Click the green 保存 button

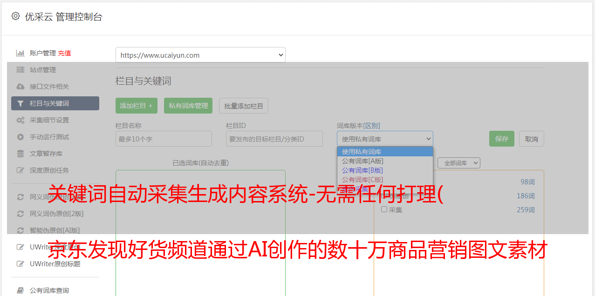click(x=502, y=139)
